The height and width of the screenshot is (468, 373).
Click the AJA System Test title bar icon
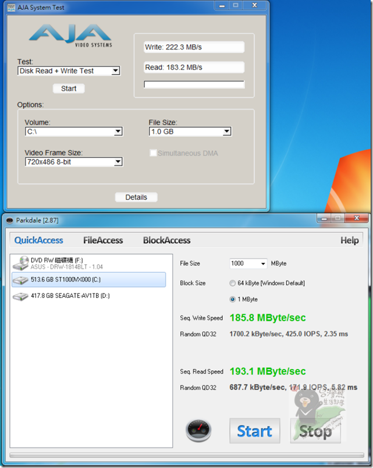pyautogui.click(x=11, y=8)
